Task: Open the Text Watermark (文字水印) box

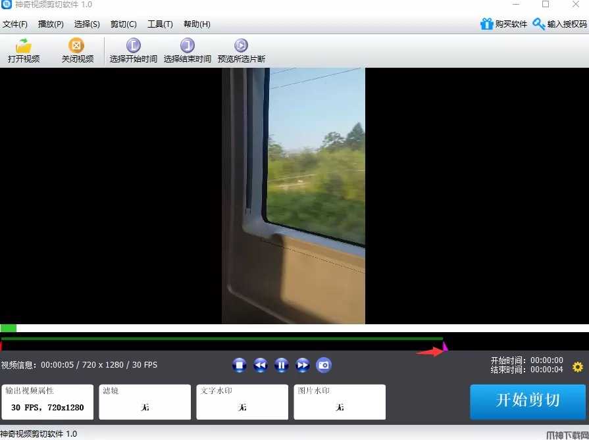Action: pyautogui.click(x=242, y=402)
